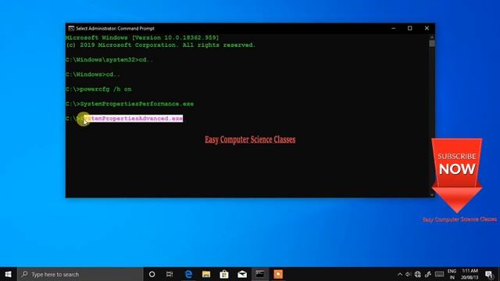This screenshot has width=500, height=281.
Task: Click the Microsoft Windows version line
Action: tap(142, 37)
